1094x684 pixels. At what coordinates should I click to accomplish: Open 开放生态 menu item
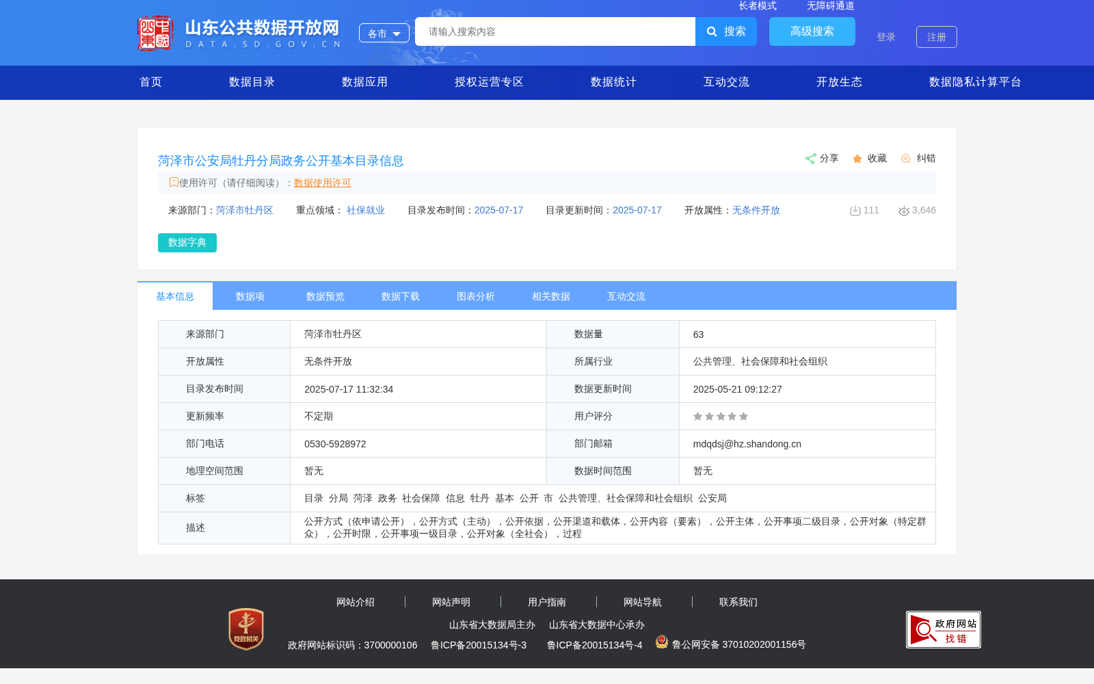(840, 82)
